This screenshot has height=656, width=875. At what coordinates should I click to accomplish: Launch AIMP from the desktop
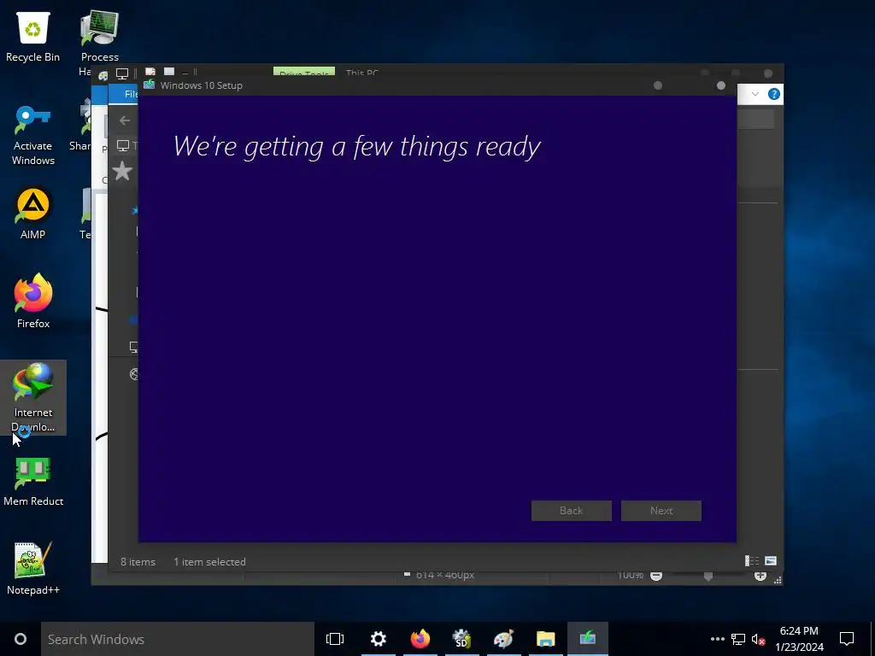[x=33, y=214]
